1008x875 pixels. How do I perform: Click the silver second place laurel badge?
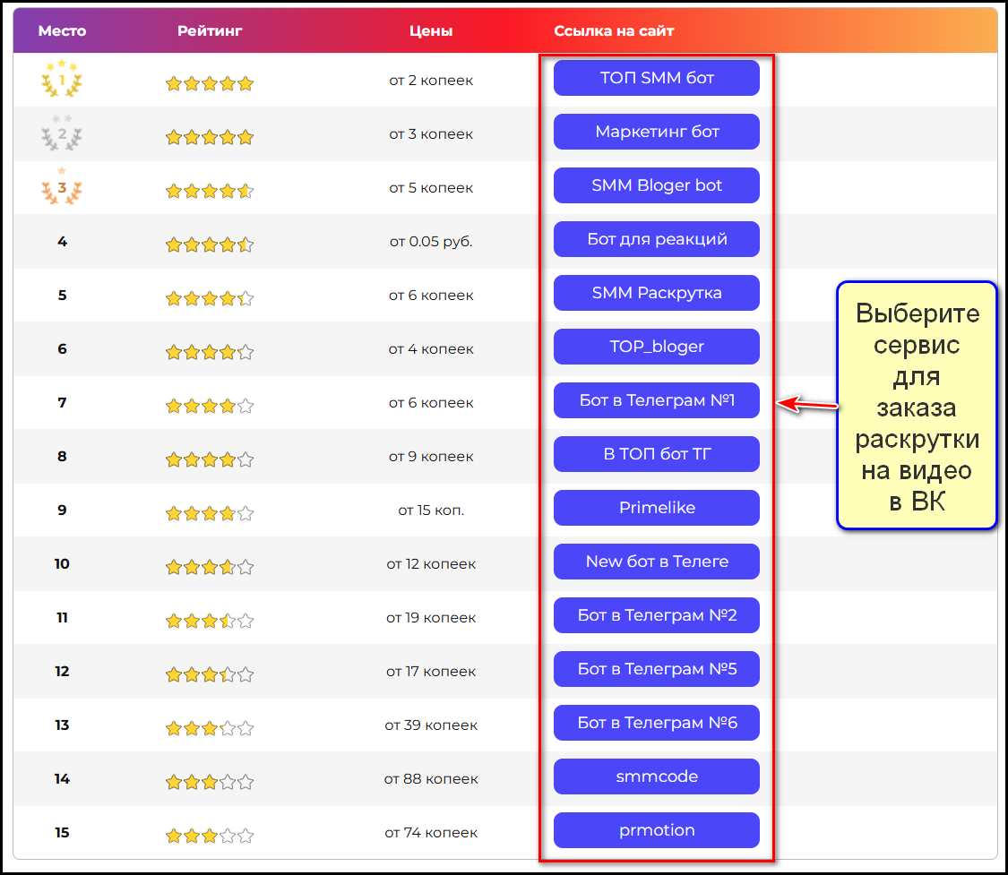(62, 134)
